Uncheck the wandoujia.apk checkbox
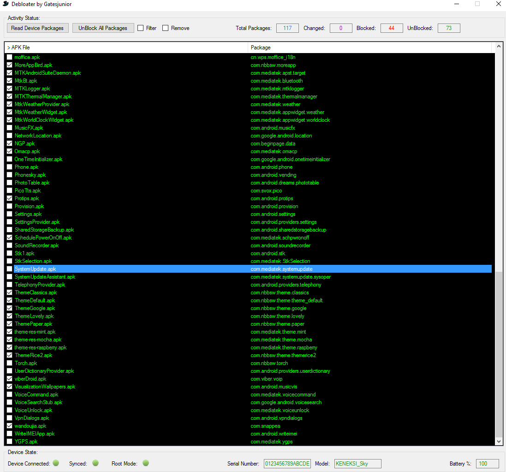 pos(9,426)
